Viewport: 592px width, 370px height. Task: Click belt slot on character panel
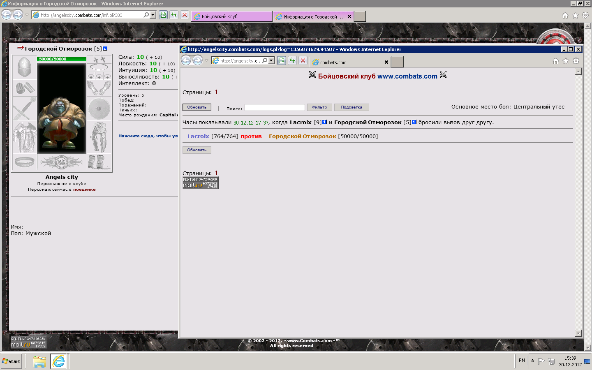(x=25, y=162)
